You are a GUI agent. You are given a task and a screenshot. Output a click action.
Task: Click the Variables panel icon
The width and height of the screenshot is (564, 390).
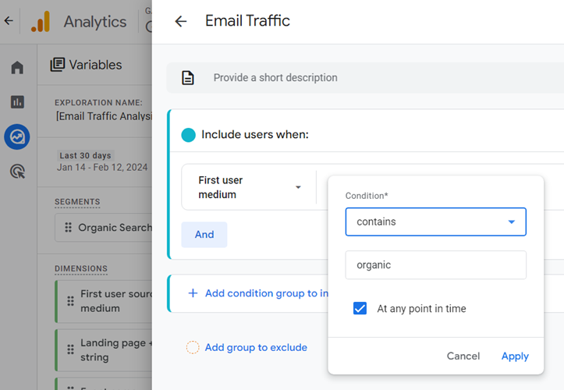pos(58,65)
